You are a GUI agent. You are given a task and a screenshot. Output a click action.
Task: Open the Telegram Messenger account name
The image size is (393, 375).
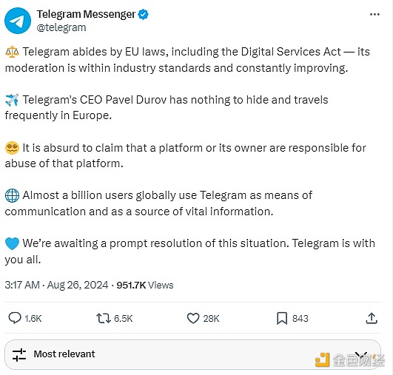pyautogui.click(x=86, y=14)
